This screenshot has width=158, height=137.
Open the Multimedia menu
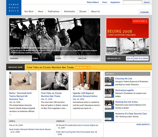70,11
